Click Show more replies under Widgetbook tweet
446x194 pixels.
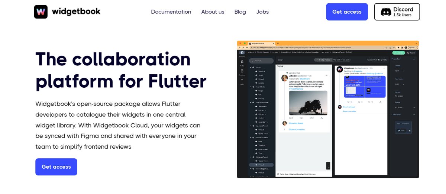pos(349,111)
